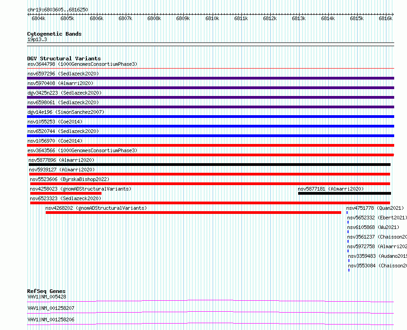Viewport: 407px width, 330px height.
Task: Click the DGV Structural Variants track title
Action: 64,59
